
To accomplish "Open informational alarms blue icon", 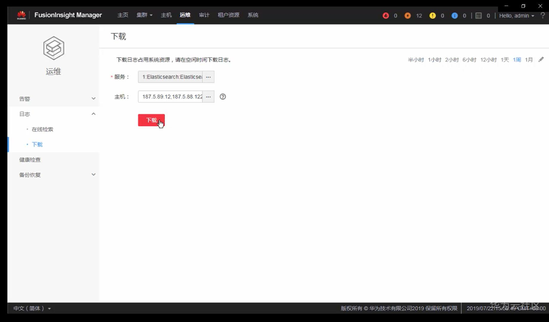I will [454, 16].
